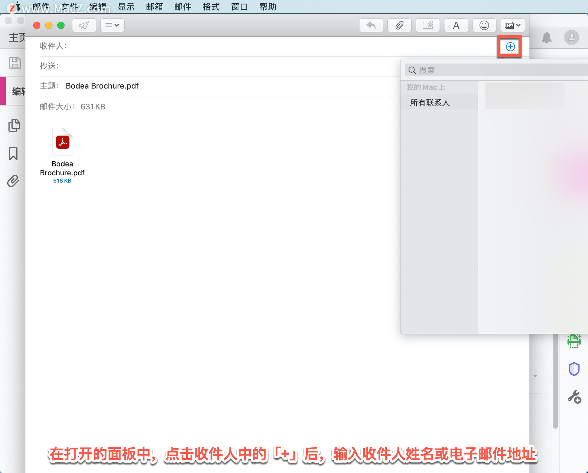
Task: Click the 我的 Mac 上 section header
Action: 426,87
